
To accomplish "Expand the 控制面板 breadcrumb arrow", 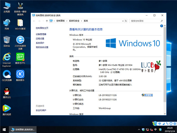I will (67, 21).
